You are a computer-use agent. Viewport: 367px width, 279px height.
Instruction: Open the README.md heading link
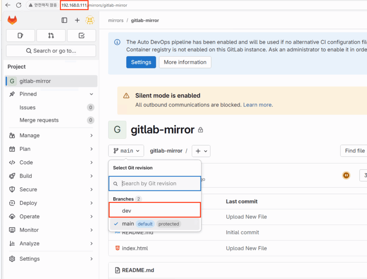138,270
